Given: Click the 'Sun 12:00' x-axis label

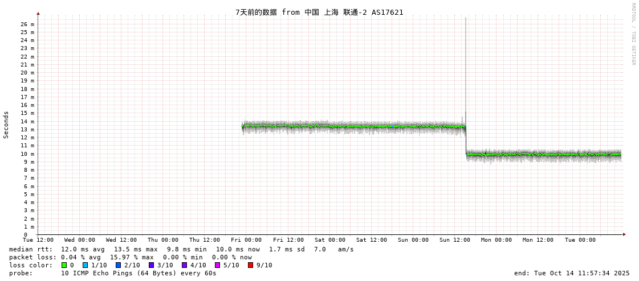Looking at the screenshot, I should point(455,240).
